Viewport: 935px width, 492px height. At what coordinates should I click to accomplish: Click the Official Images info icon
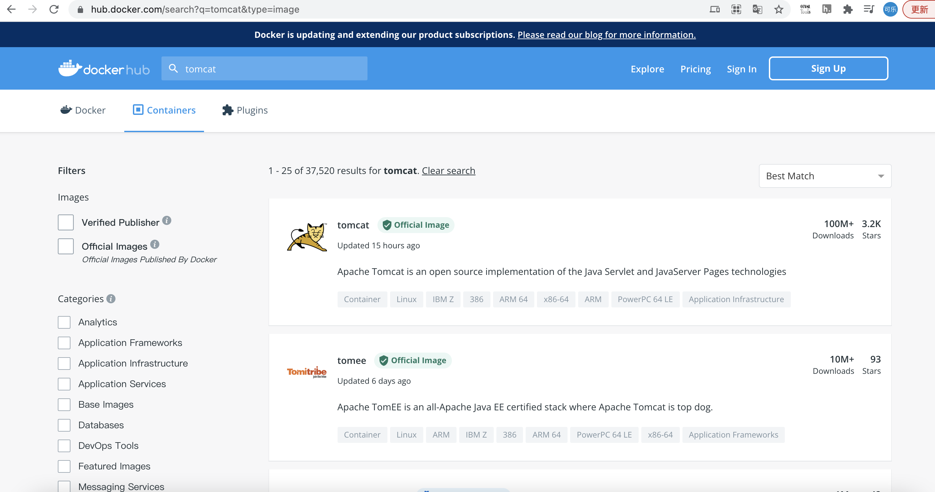tap(155, 244)
